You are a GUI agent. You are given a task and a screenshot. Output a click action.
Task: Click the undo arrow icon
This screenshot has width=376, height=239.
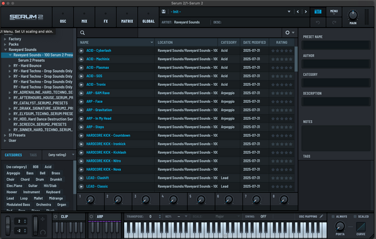click(x=318, y=23)
